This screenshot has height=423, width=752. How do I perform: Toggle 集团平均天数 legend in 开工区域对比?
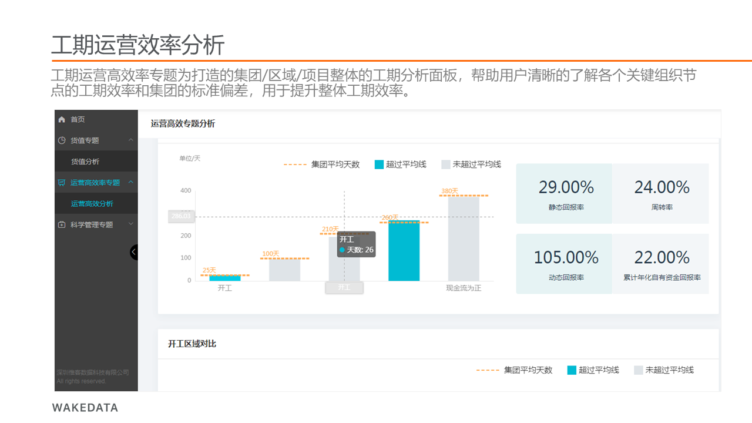(514, 370)
